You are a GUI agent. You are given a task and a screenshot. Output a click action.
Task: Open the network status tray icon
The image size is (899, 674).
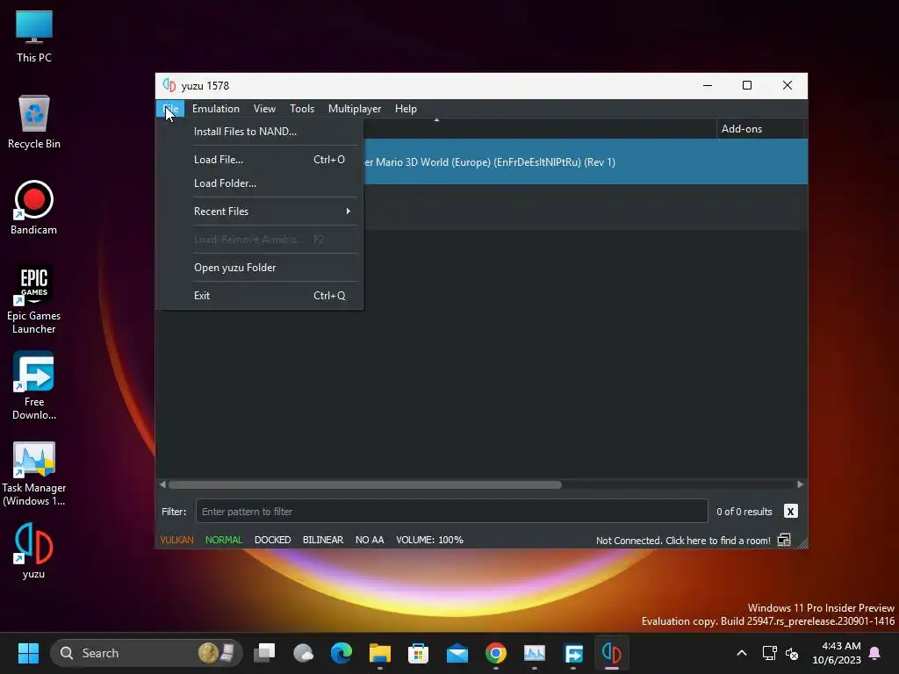tap(769, 653)
